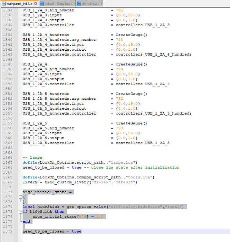
Task: Click "local hideStick" on line 1574
Action: [41, 207]
